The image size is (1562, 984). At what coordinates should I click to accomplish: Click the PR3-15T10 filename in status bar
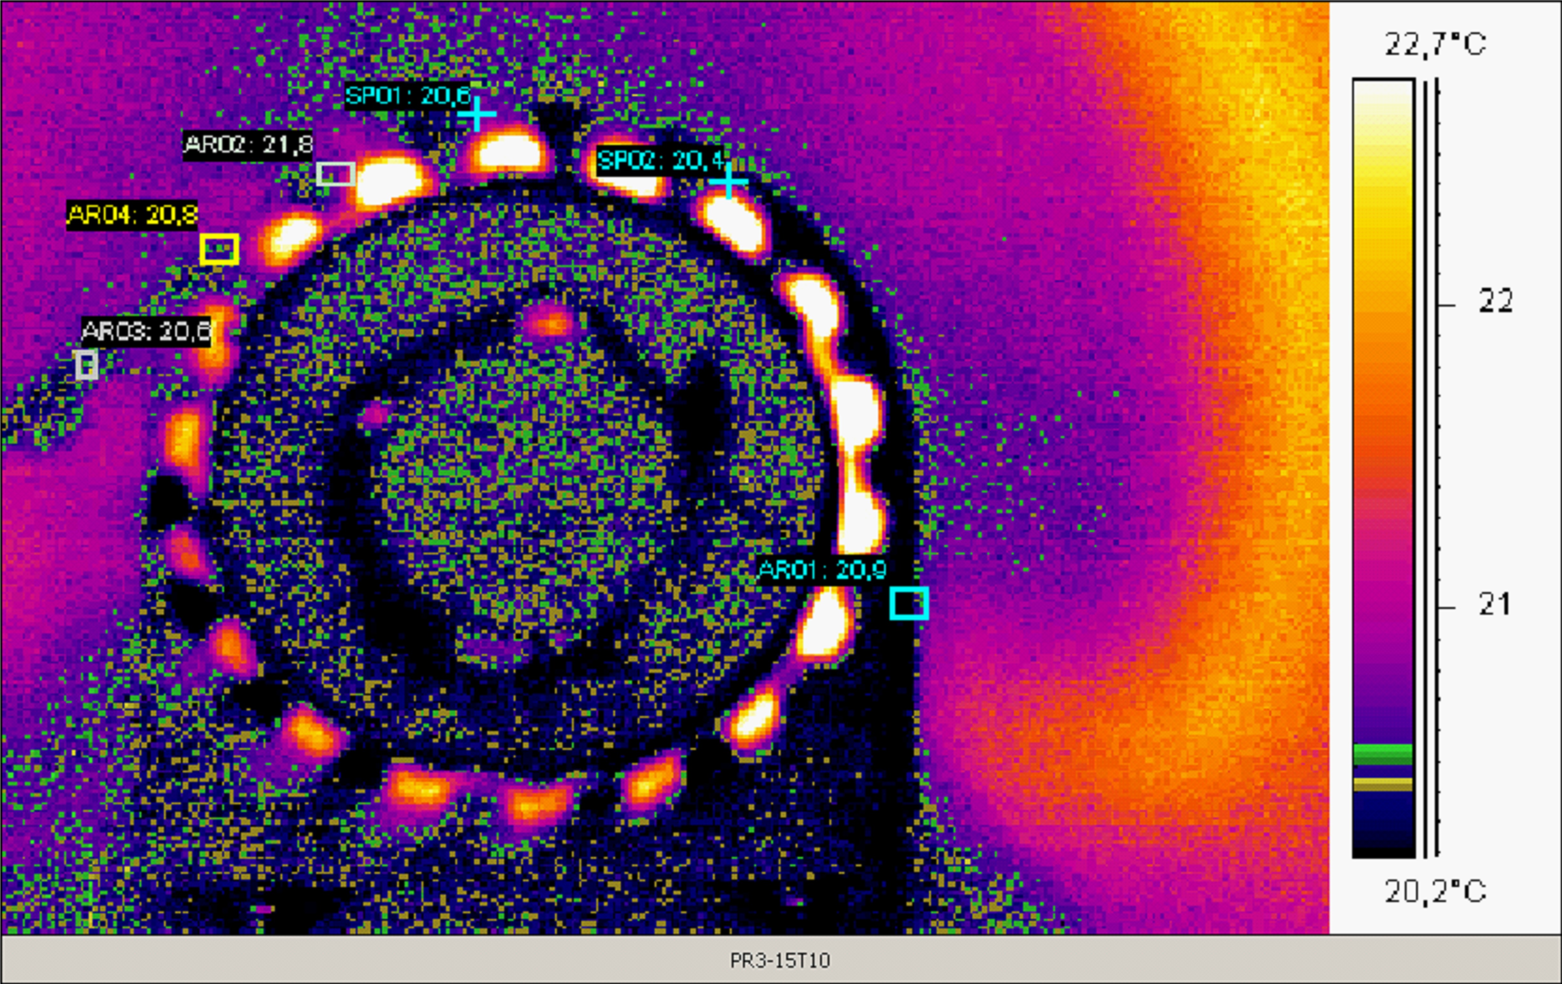coord(780,960)
